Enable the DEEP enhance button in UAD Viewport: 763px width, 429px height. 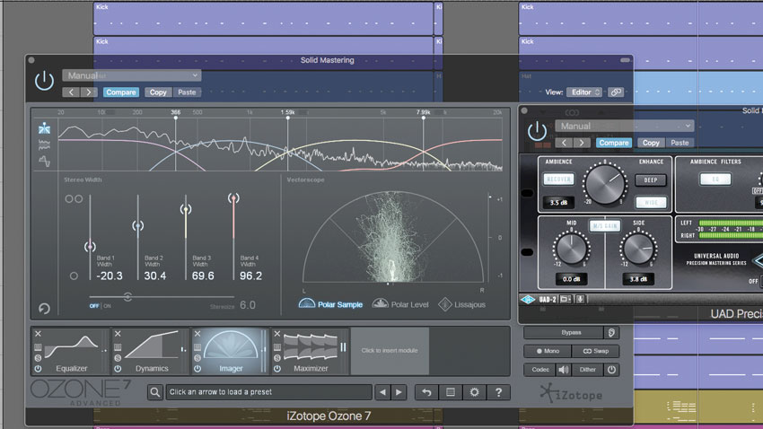(x=651, y=179)
